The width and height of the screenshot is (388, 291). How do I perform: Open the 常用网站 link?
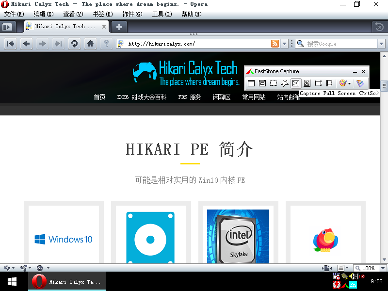coord(254,97)
